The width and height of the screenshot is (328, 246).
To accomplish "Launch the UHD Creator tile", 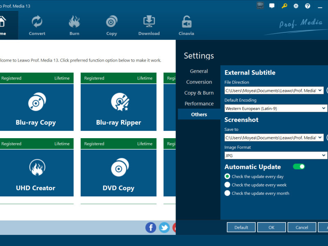I will point(36,173).
